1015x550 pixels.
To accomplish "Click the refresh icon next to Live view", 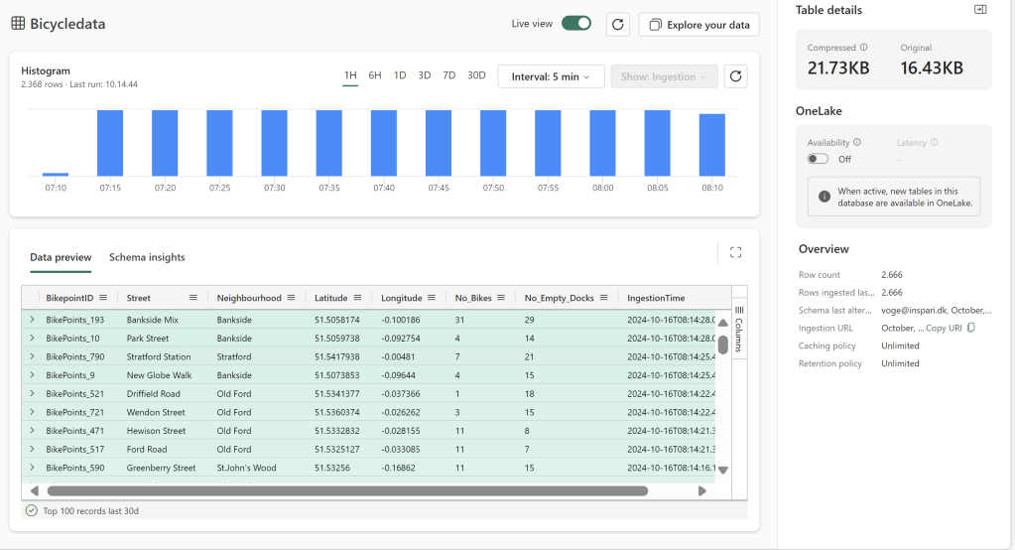I will [x=617, y=24].
